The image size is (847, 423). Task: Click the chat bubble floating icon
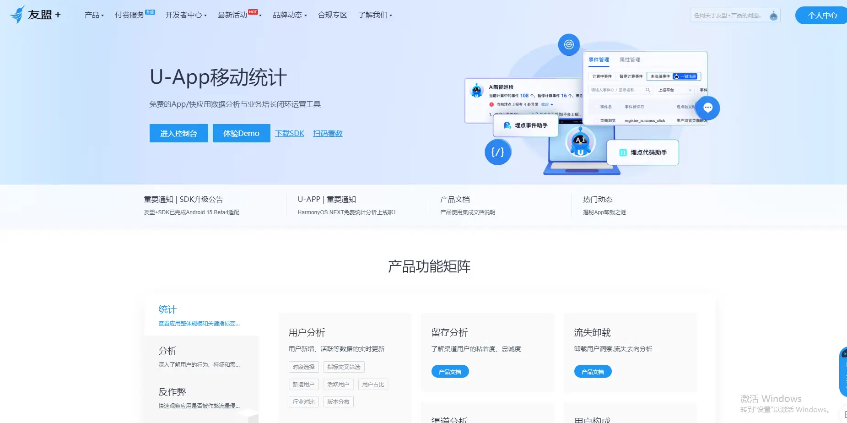click(708, 108)
